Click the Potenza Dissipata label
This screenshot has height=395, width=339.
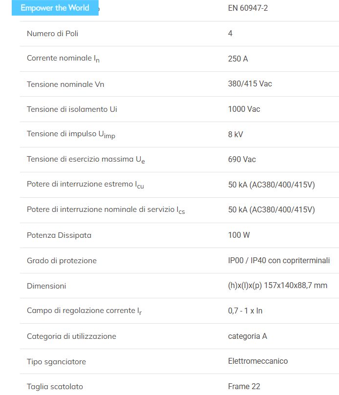59,235
